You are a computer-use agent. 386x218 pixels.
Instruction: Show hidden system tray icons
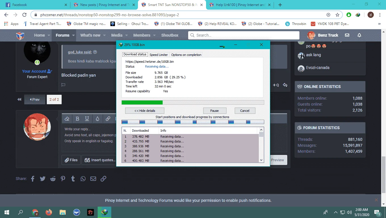336,212
